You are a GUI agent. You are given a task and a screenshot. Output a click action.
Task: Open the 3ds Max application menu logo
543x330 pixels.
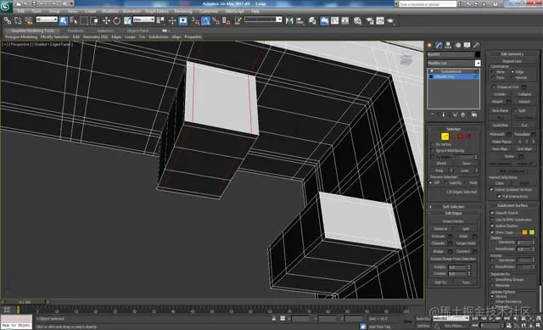[6, 6]
